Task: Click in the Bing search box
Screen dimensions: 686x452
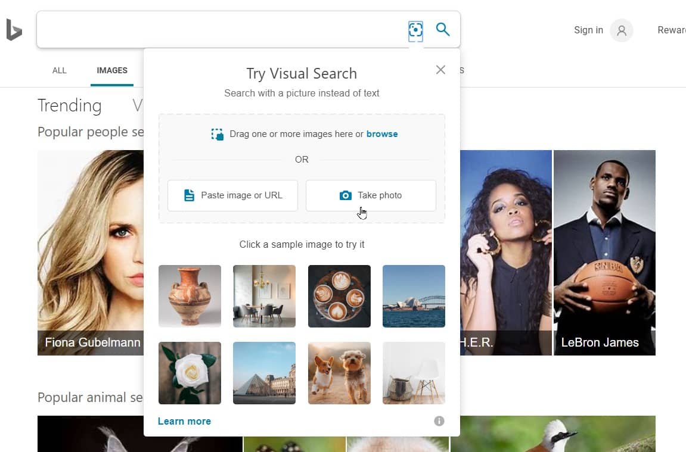Action: click(221, 30)
